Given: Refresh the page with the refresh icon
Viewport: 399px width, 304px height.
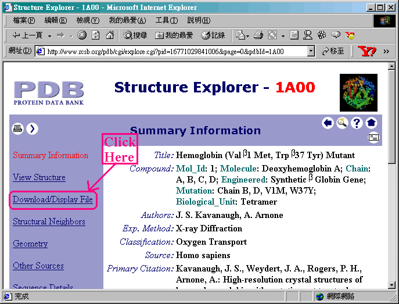Looking at the screenshot, I should [96, 35].
